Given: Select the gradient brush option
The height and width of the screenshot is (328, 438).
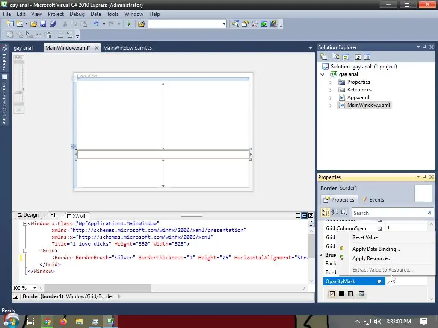Looking at the screenshot, I should pos(350,294).
